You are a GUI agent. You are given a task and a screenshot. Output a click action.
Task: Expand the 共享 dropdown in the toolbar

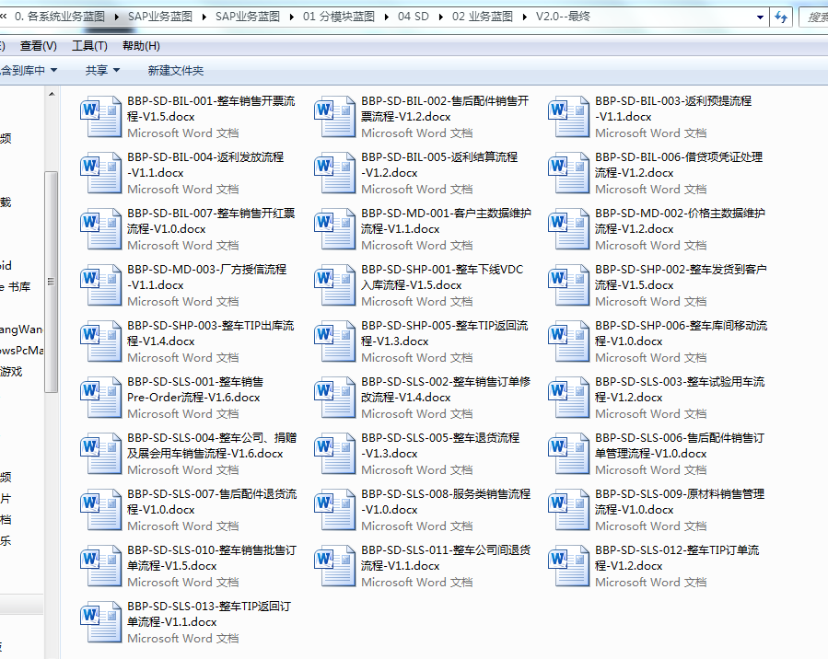(102, 70)
